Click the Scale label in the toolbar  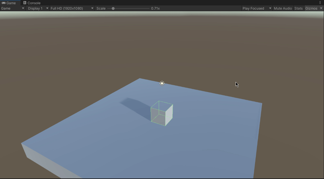(101, 8)
